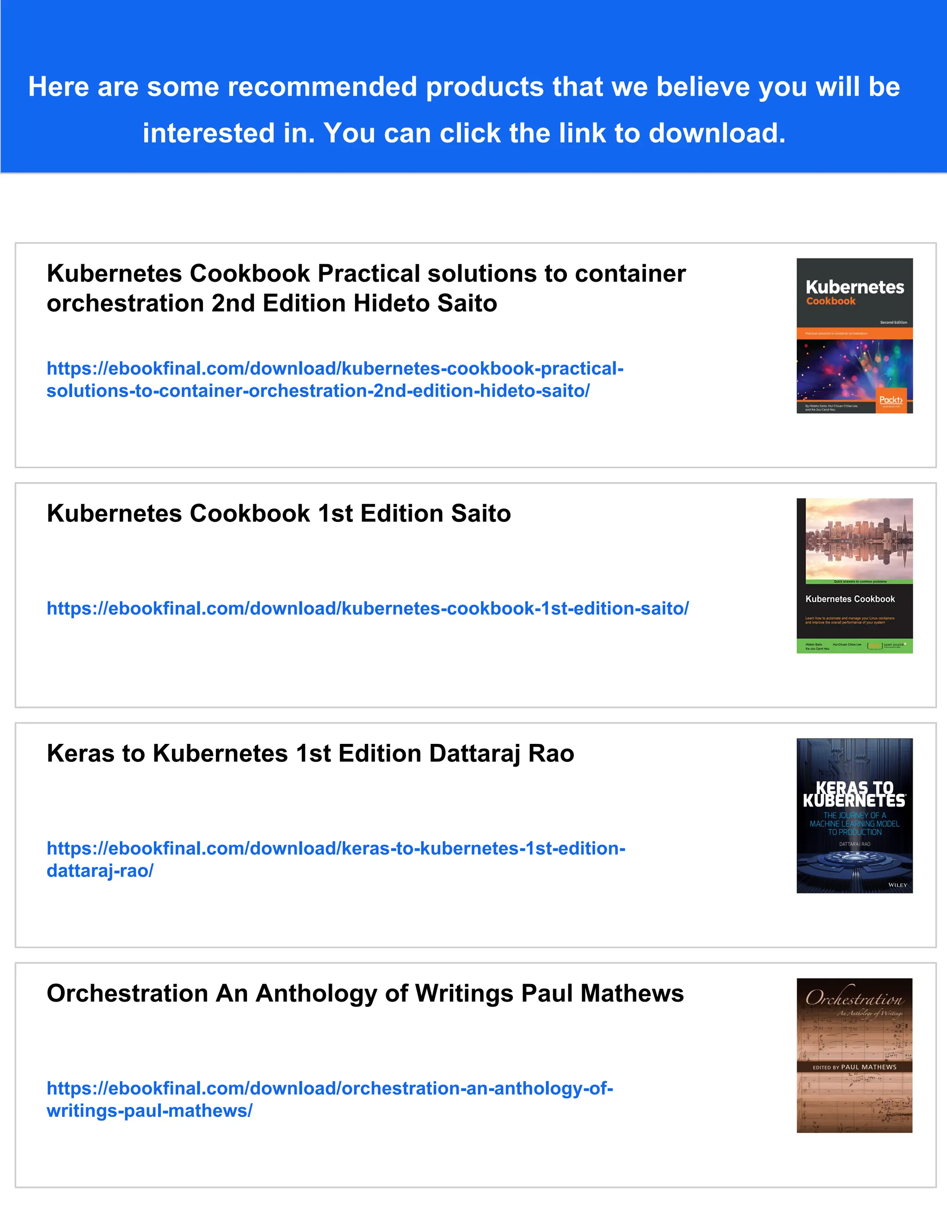Click the 'Second Edition' label on the first cover
The width and height of the screenshot is (947, 1226).
pyautogui.click(x=893, y=322)
